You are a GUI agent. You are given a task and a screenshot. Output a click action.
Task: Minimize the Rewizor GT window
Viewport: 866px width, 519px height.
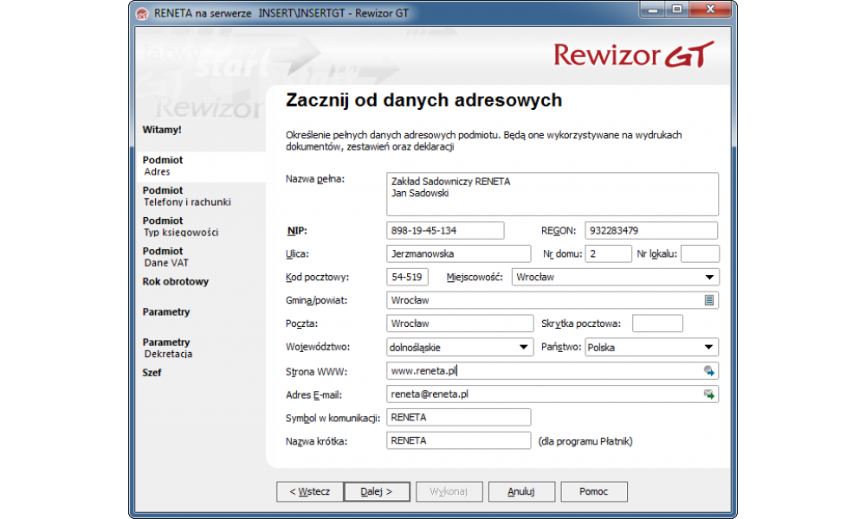pos(653,10)
